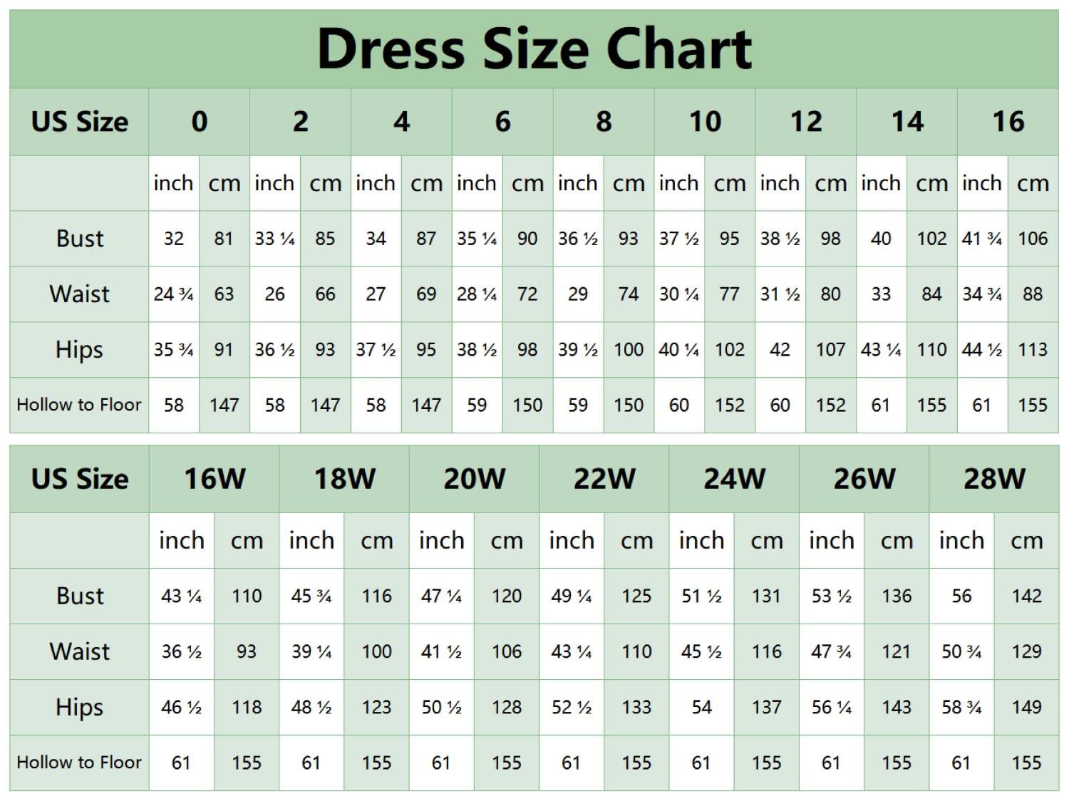Select the US Size 0 column header
The image size is (1069, 801).
[200, 122]
